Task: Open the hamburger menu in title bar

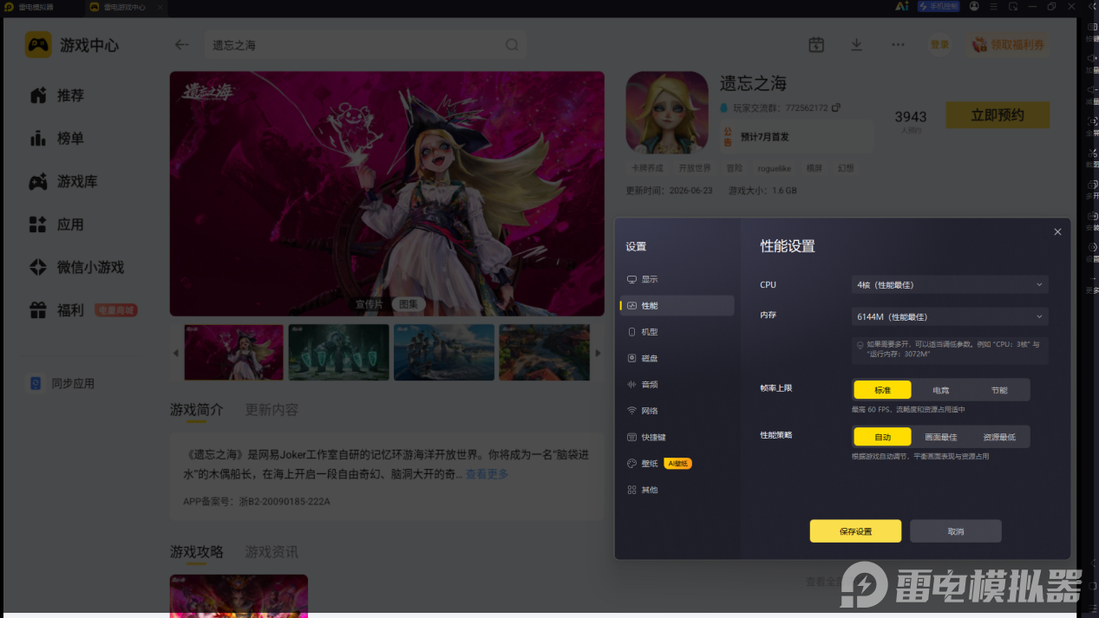Action: coord(993,6)
